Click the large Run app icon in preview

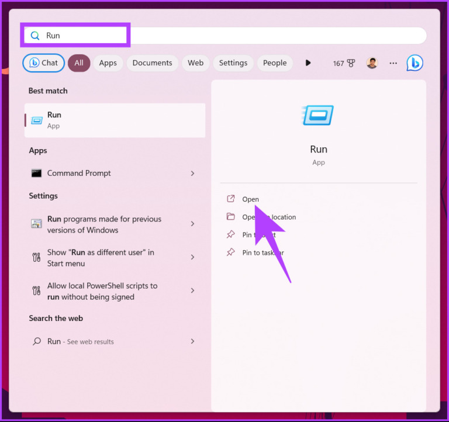318,115
